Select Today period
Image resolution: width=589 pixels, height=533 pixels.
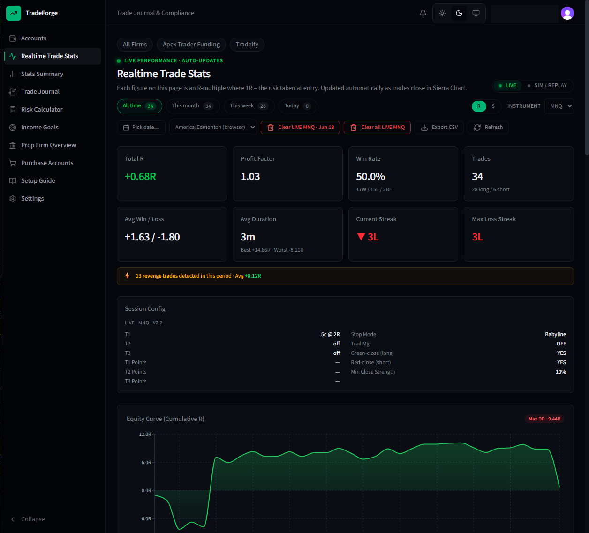click(x=298, y=106)
